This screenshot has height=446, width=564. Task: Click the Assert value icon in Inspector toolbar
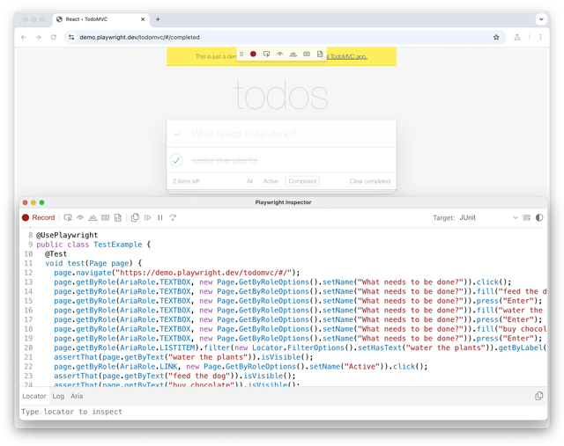pyautogui.click(x=105, y=217)
